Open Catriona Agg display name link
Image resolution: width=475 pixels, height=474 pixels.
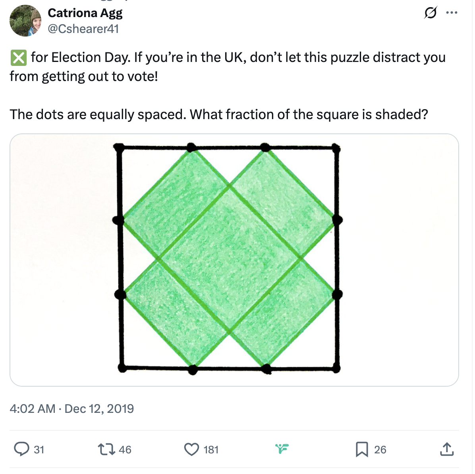click(85, 13)
